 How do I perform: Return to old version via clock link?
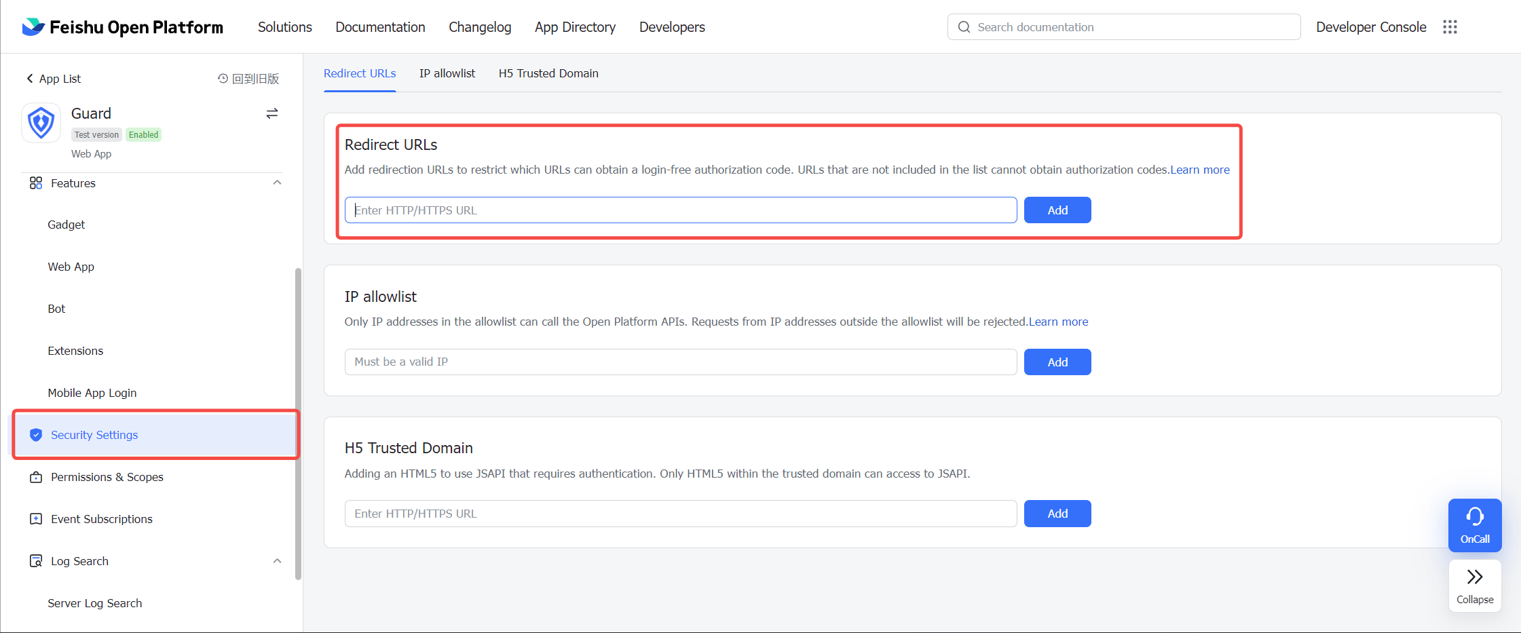coord(248,79)
